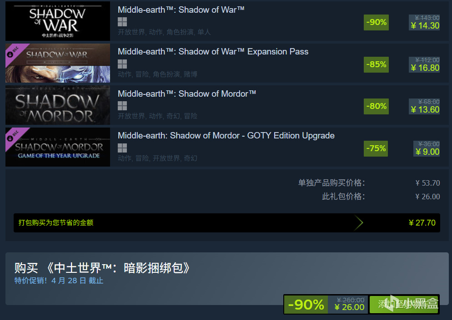This screenshot has height=320, width=452.
Task: Click ¥13.60 price of Shadow of Mordor
Action: point(425,110)
